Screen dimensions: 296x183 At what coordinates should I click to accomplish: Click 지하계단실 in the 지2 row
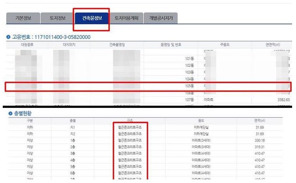click(x=201, y=134)
